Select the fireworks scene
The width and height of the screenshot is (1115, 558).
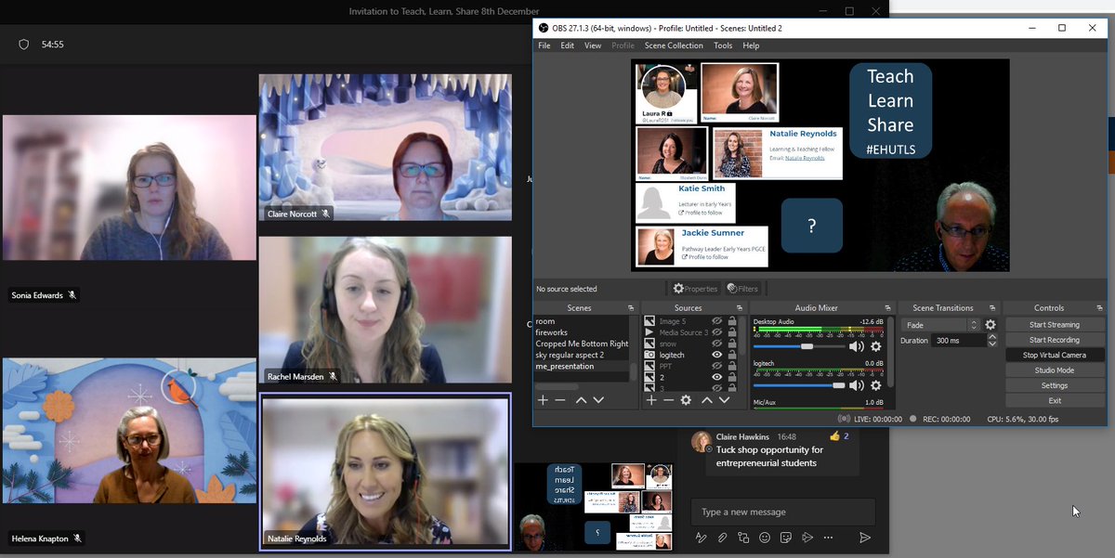point(551,332)
